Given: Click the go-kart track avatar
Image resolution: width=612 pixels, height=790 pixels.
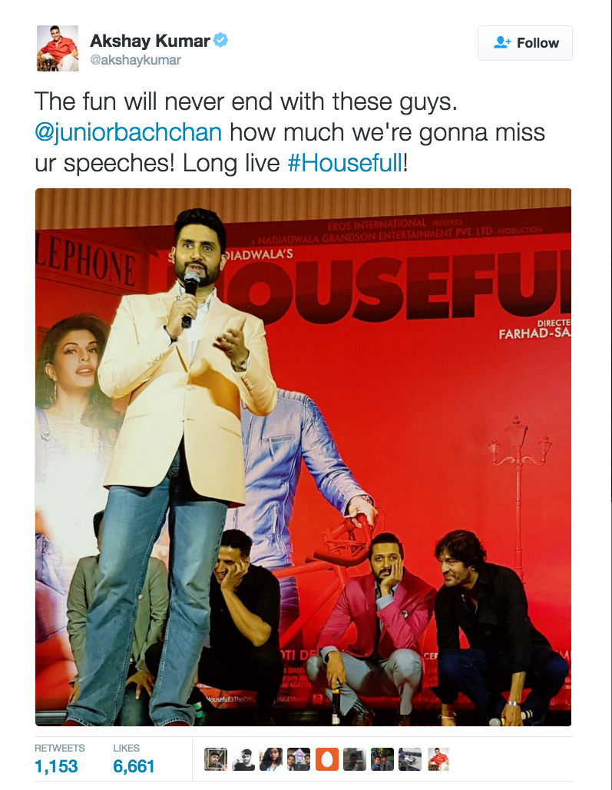Looking at the screenshot, I should coord(410,759).
